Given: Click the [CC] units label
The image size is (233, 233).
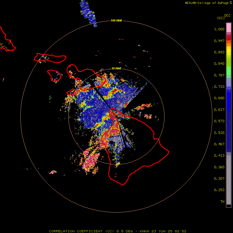Looking at the screenshot, I should pyautogui.click(x=221, y=18).
